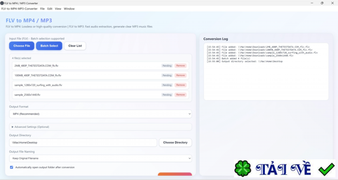Select file name 2MB_480P_THETESTDATA.COM_flv.flv

pos(36,66)
